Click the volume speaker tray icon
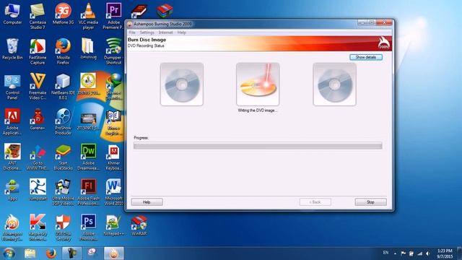The height and width of the screenshot is (260, 462). [x=428, y=253]
